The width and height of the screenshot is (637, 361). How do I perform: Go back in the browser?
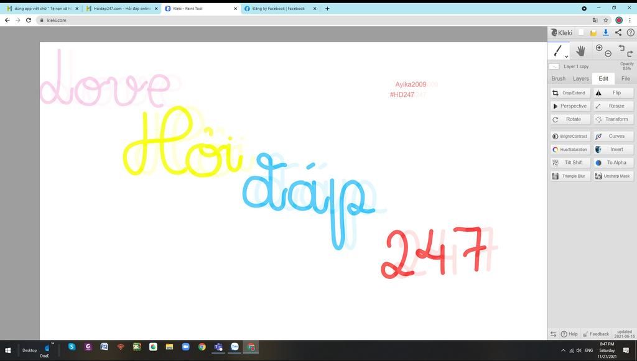tap(7, 21)
